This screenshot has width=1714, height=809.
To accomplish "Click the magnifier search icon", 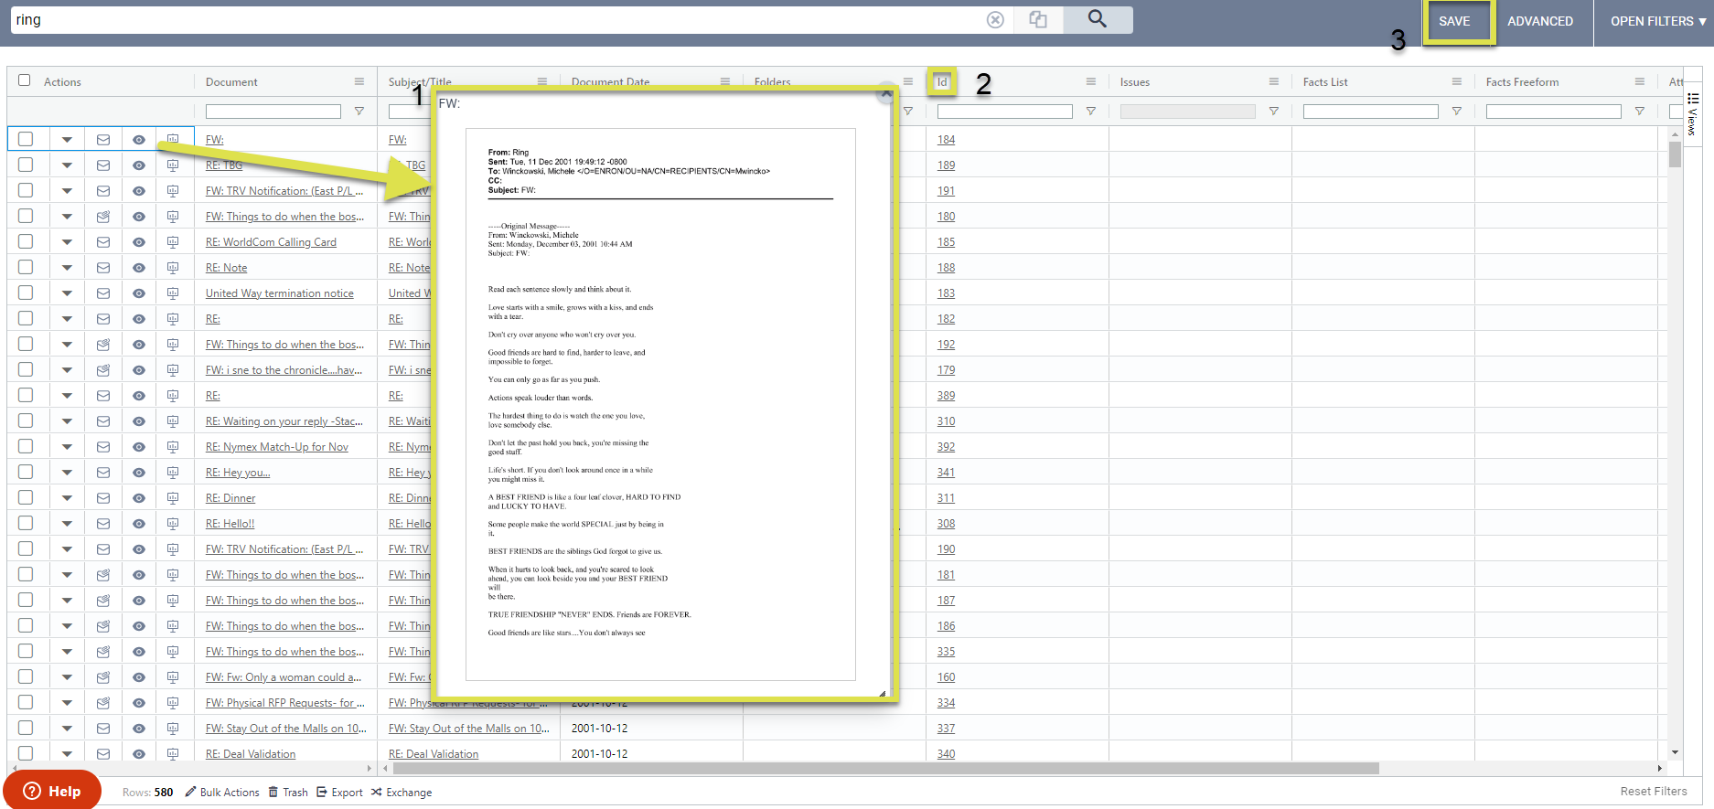I will pyautogui.click(x=1098, y=19).
